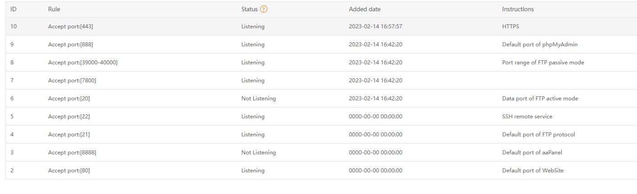The height and width of the screenshot is (194, 637).
Task: Click the Default port of aaPanel text
Action: coord(532,153)
